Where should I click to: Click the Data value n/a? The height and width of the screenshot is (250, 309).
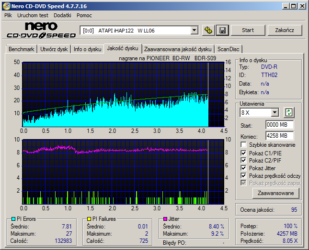tap(264, 84)
